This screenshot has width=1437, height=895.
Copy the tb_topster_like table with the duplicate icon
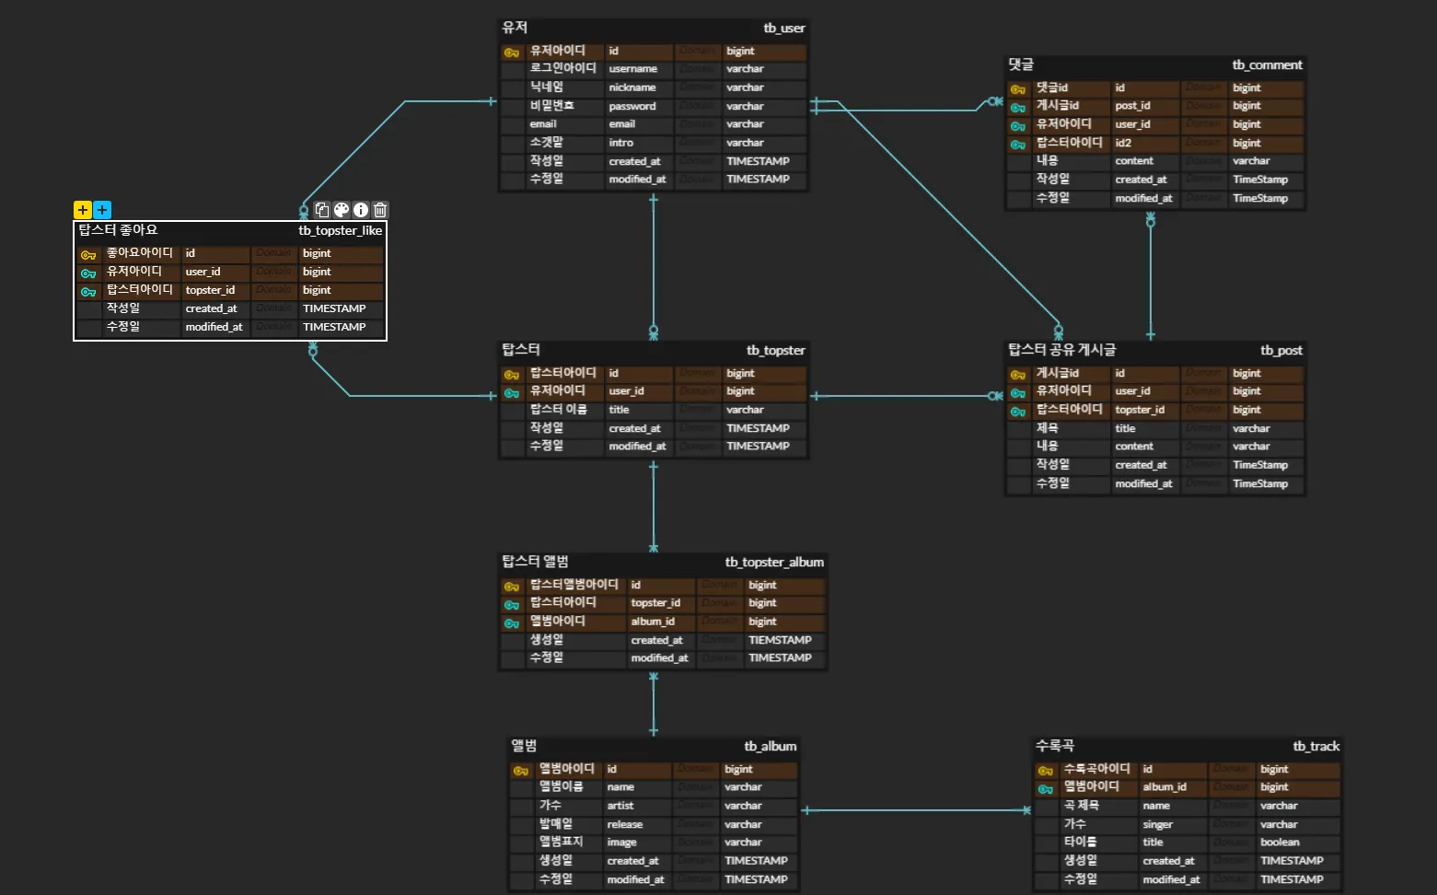[x=322, y=210]
